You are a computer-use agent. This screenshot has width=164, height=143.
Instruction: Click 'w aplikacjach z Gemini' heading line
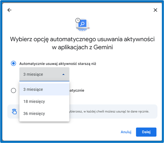(x=82, y=47)
